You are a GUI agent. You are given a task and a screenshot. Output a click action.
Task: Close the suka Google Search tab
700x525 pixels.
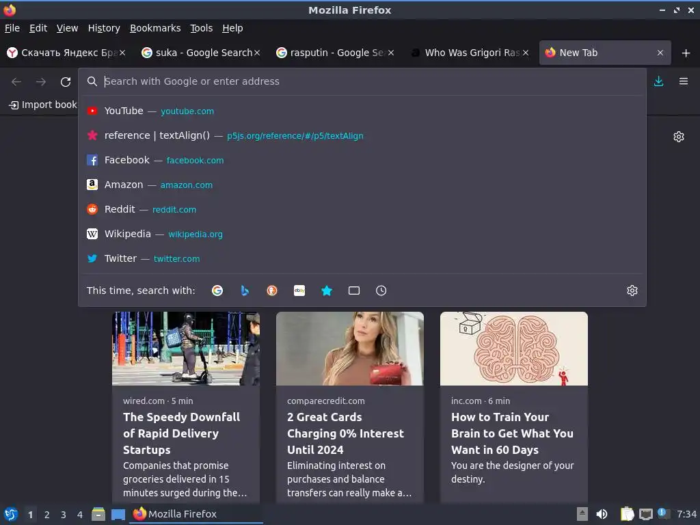click(257, 53)
